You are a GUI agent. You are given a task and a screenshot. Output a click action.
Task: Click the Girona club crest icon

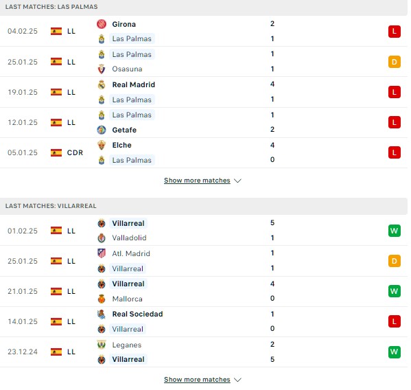102,24
